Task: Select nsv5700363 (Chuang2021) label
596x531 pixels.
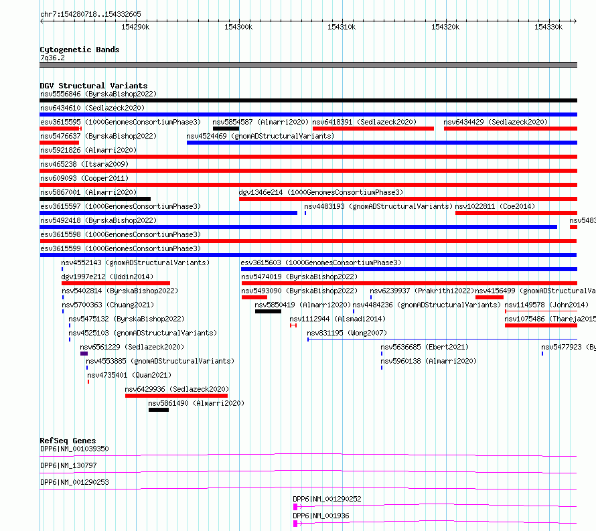Action: point(108,305)
